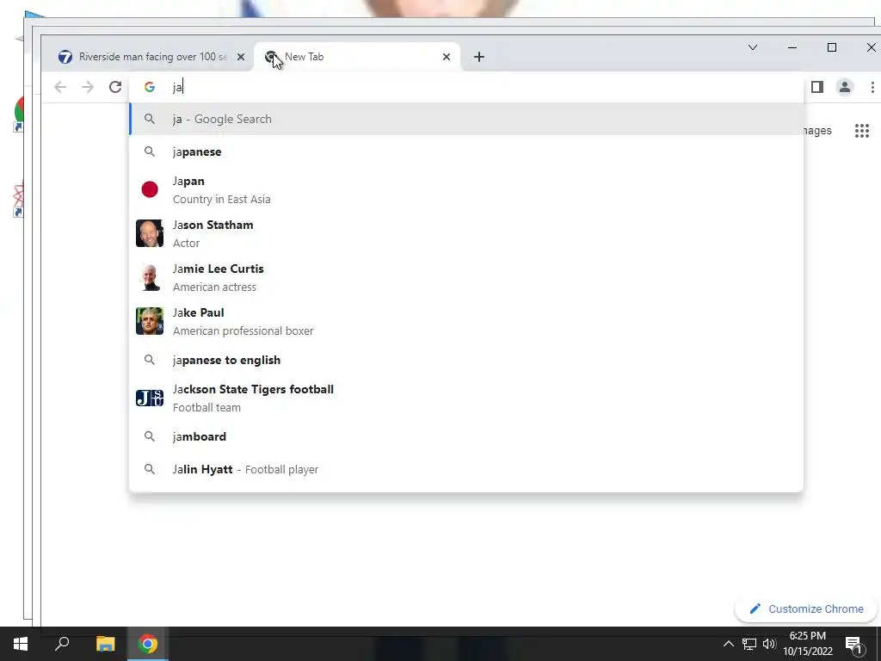
Task: Click the Jason Statham photo thumbnail
Action: click(150, 233)
